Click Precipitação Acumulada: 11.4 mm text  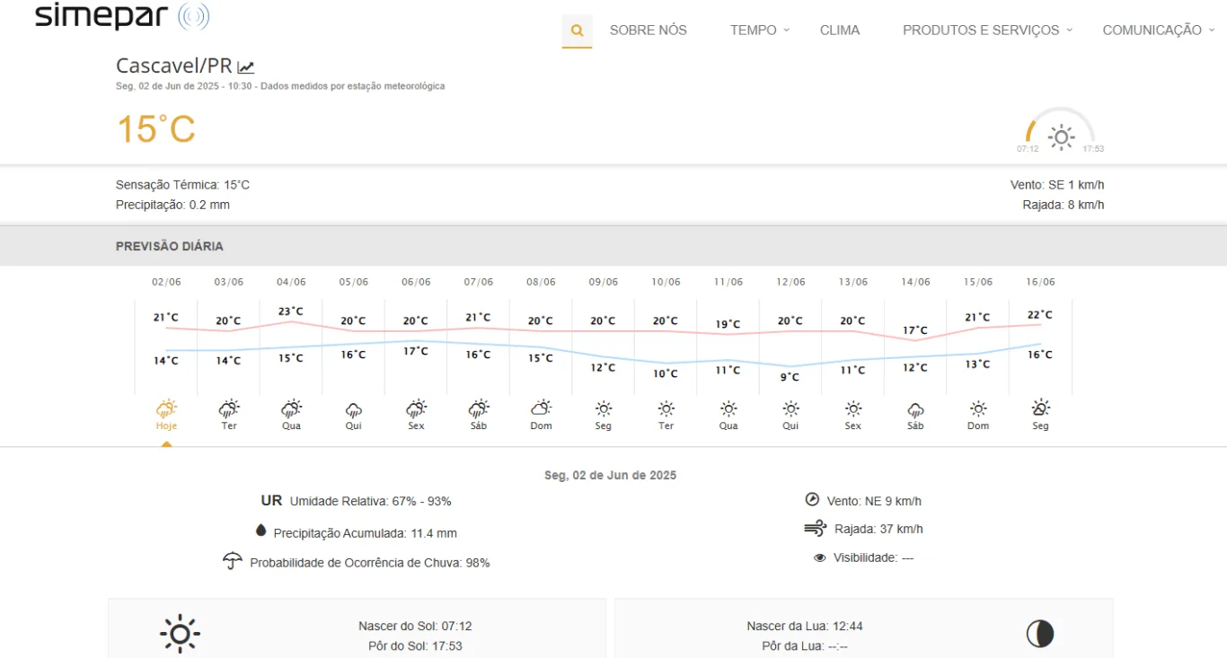coord(365,533)
